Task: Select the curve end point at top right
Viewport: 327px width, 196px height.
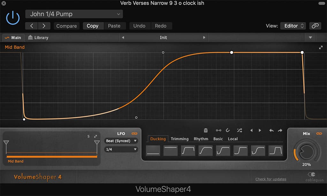Action: tap(302, 53)
